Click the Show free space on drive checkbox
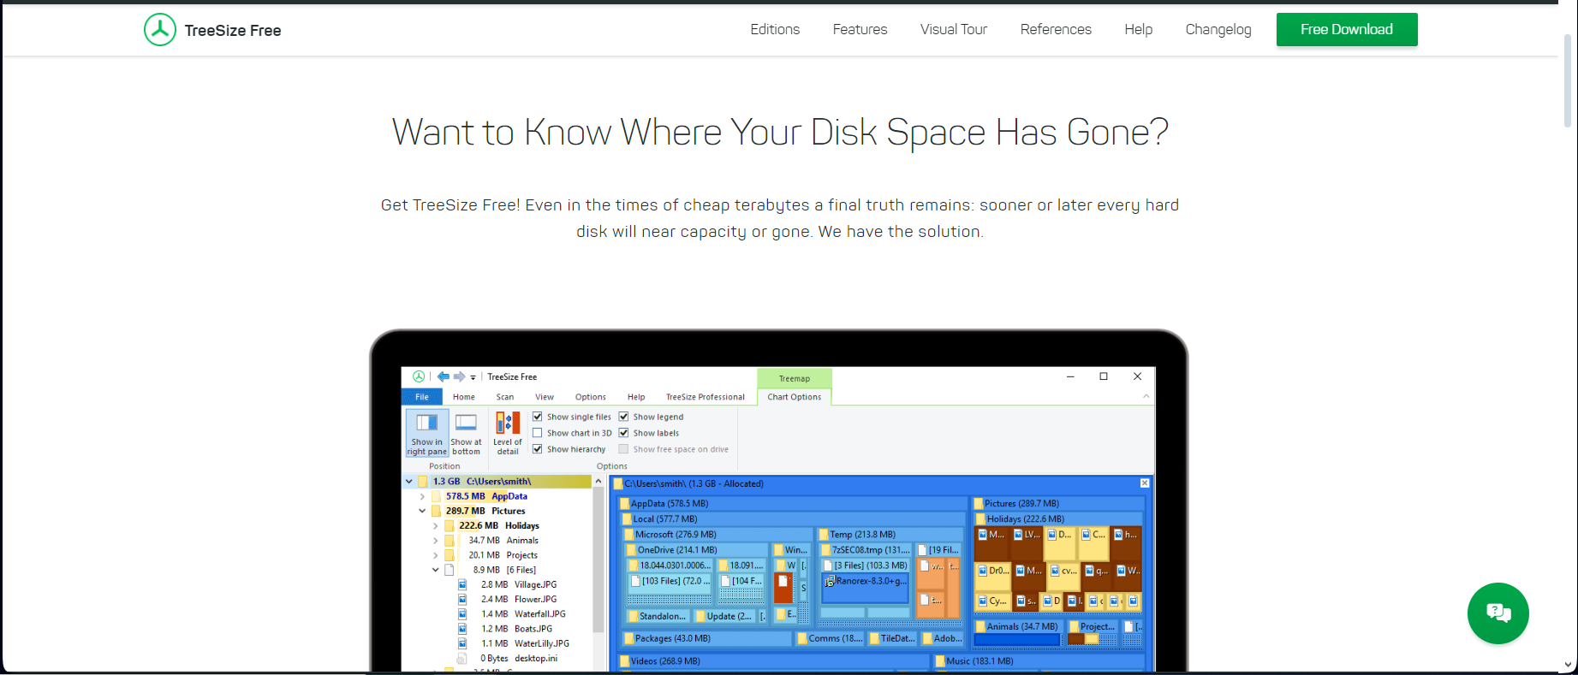The height and width of the screenshot is (675, 1578). (x=624, y=449)
